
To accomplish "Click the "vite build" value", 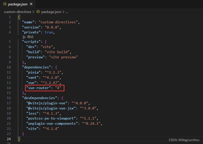I will tap(57, 52).
